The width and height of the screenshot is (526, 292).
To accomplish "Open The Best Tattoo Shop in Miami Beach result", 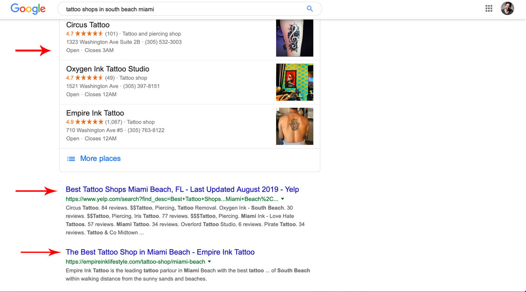I will click(160, 252).
